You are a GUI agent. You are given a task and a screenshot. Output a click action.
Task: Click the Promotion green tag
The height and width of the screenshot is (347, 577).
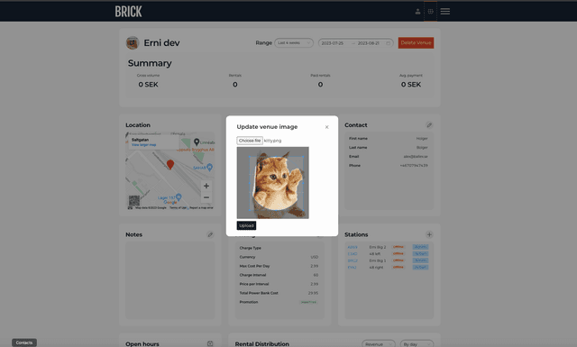point(308,302)
